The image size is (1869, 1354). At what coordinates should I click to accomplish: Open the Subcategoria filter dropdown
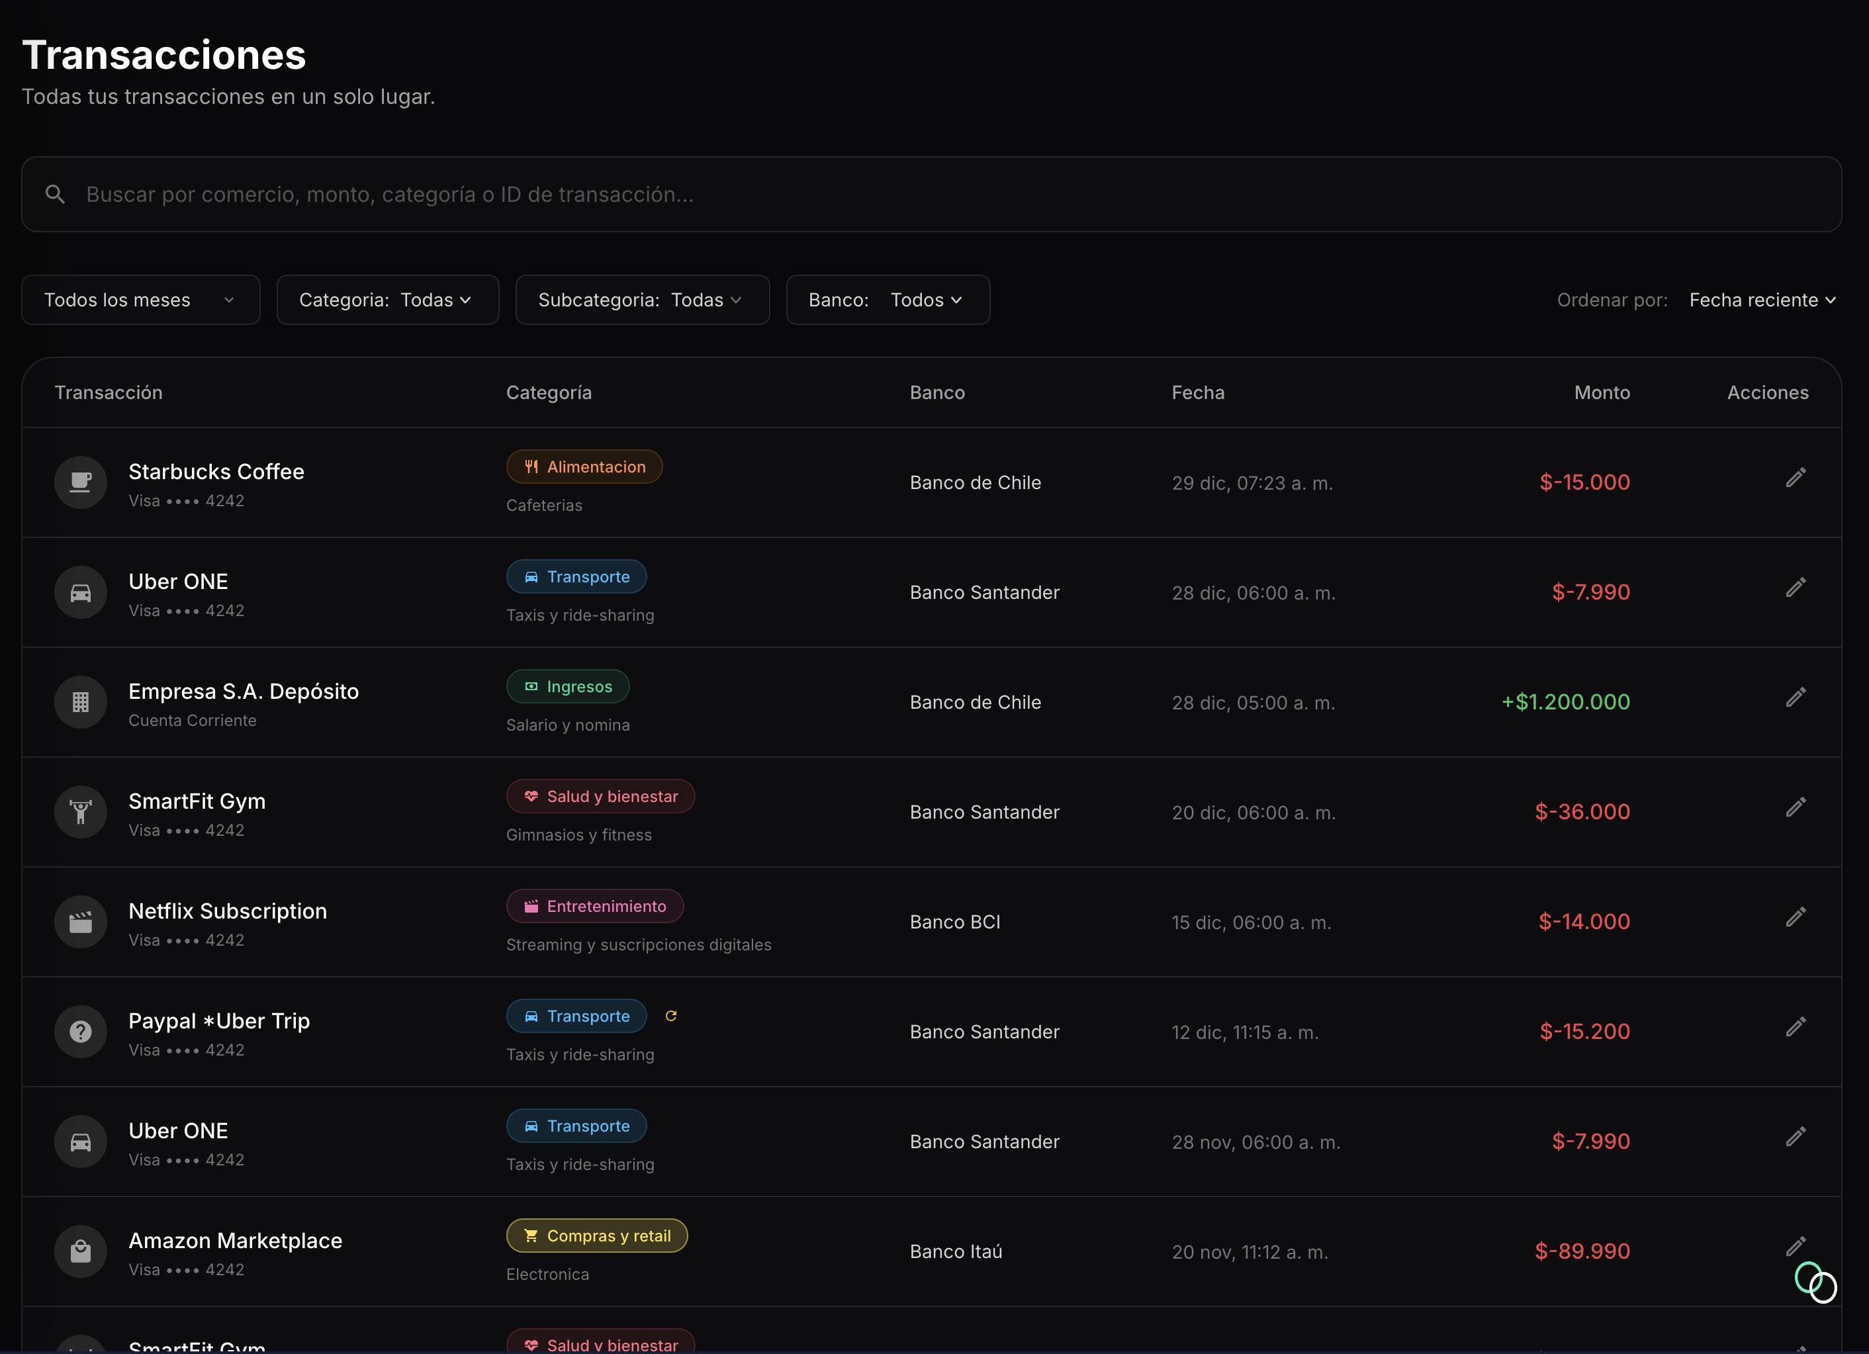pyautogui.click(x=642, y=300)
